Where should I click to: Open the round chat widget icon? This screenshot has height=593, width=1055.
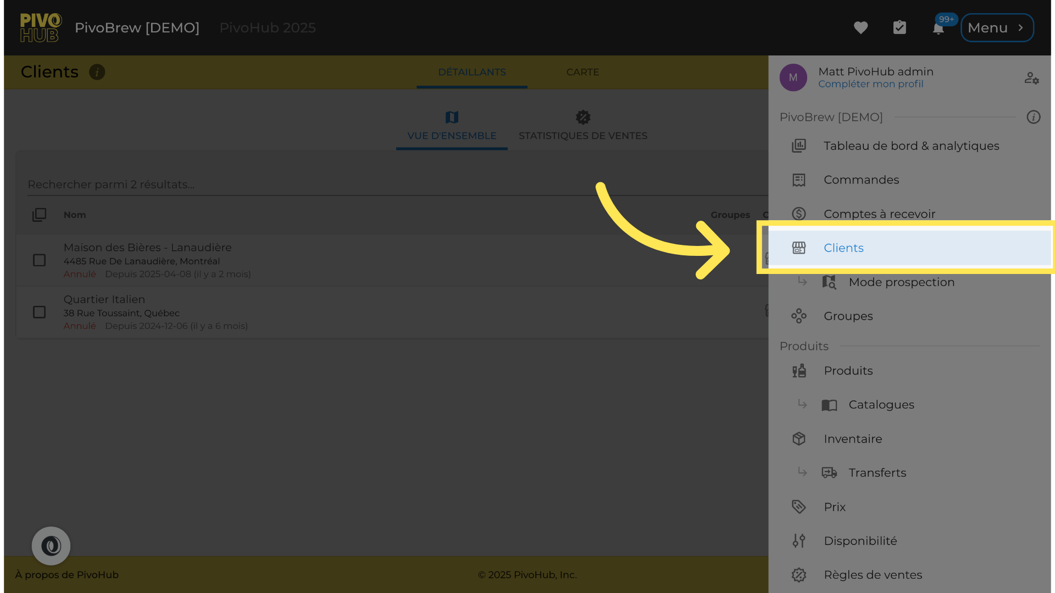pyautogui.click(x=51, y=546)
